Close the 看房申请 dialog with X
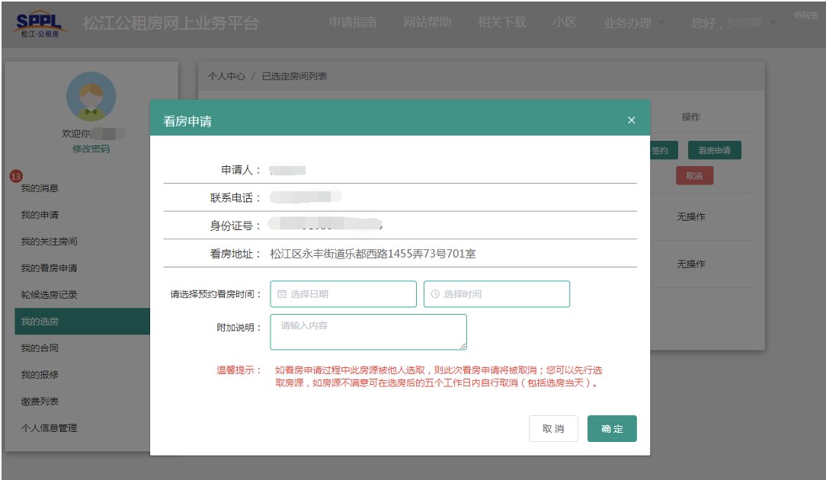826x480 pixels. (x=631, y=120)
